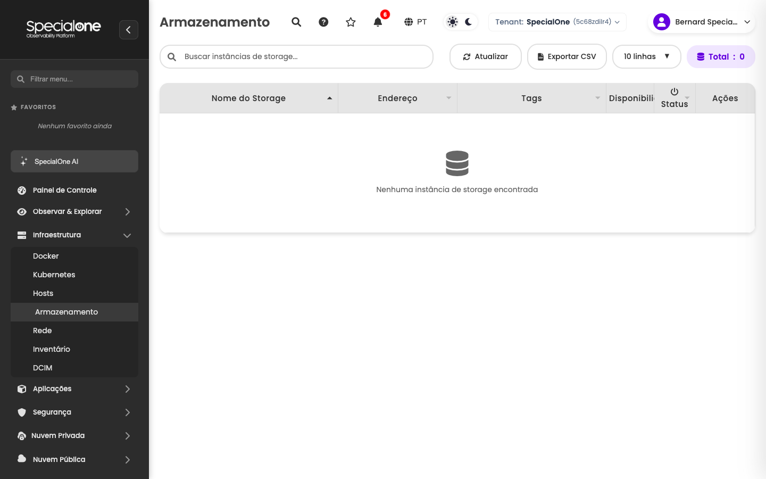
Task: Click the Ações column header
Action: pos(725,98)
